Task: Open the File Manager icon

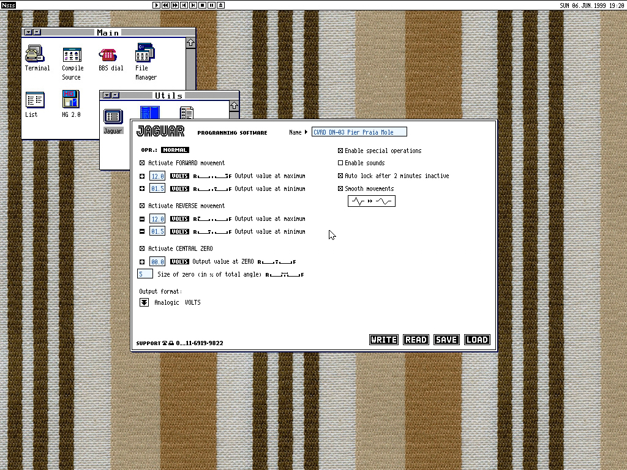Action: [x=145, y=54]
